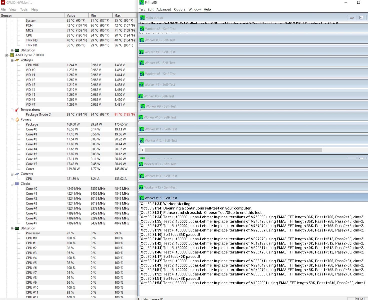The width and height of the screenshot is (368, 300).
Task: Restore the Main thread child window
Action: click(x=361, y=18)
